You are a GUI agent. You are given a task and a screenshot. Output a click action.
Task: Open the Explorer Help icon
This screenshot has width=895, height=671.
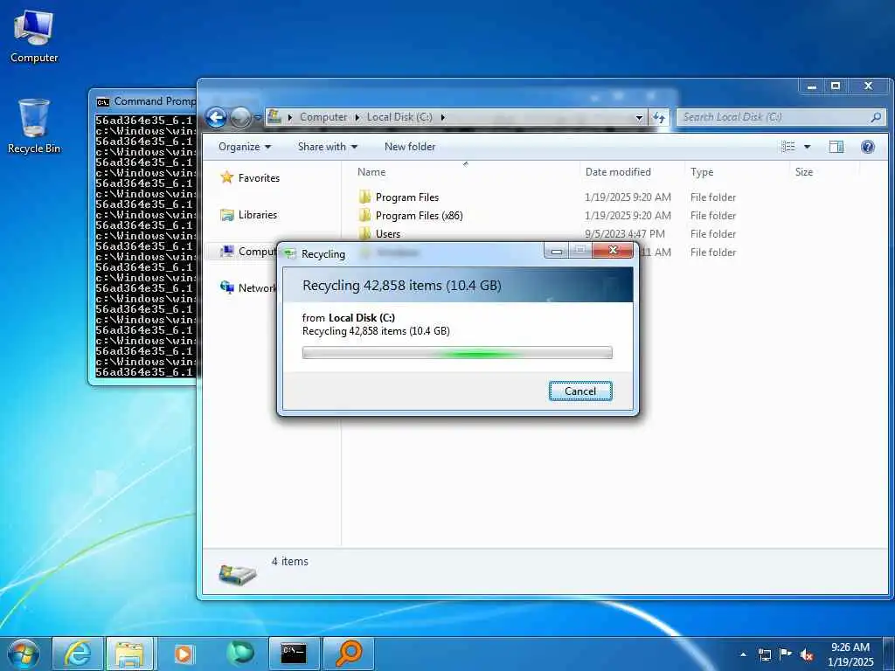coord(868,147)
